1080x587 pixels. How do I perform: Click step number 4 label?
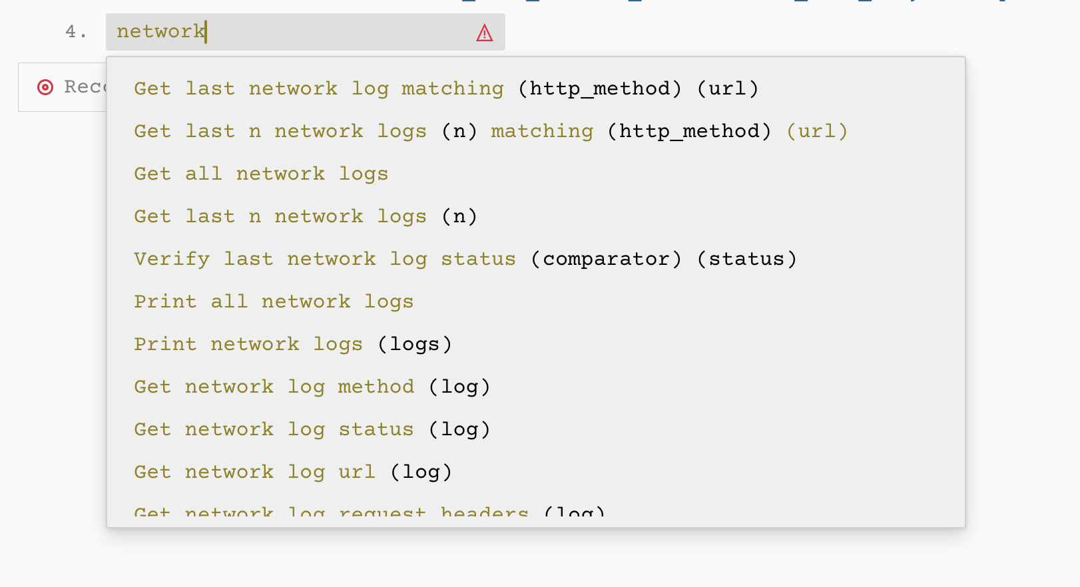76,32
